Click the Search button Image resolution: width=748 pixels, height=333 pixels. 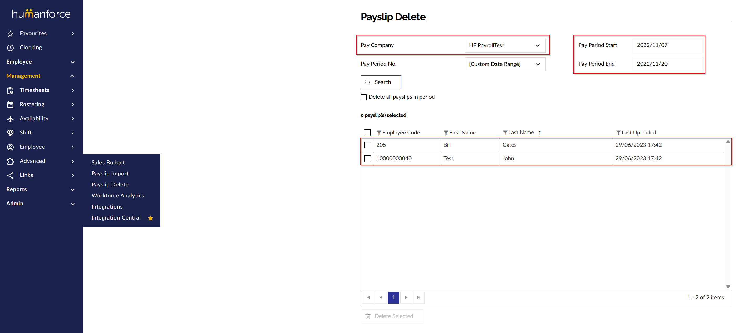pyautogui.click(x=381, y=82)
